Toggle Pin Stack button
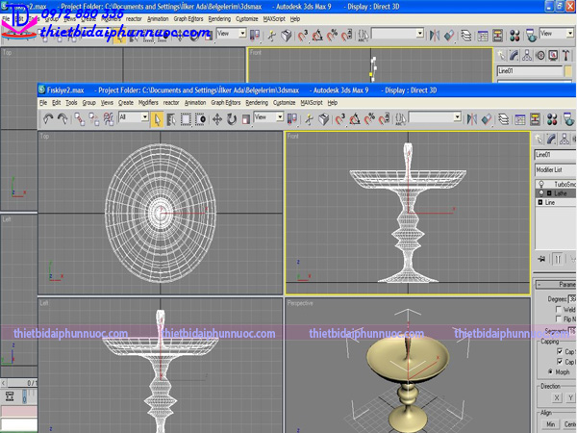The height and width of the screenshot is (433, 577). (x=541, y=259)
